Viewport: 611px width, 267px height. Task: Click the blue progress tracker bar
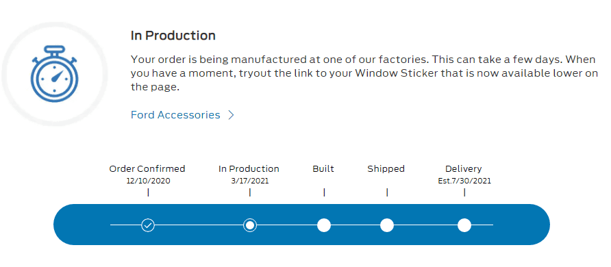coord(301,225)
